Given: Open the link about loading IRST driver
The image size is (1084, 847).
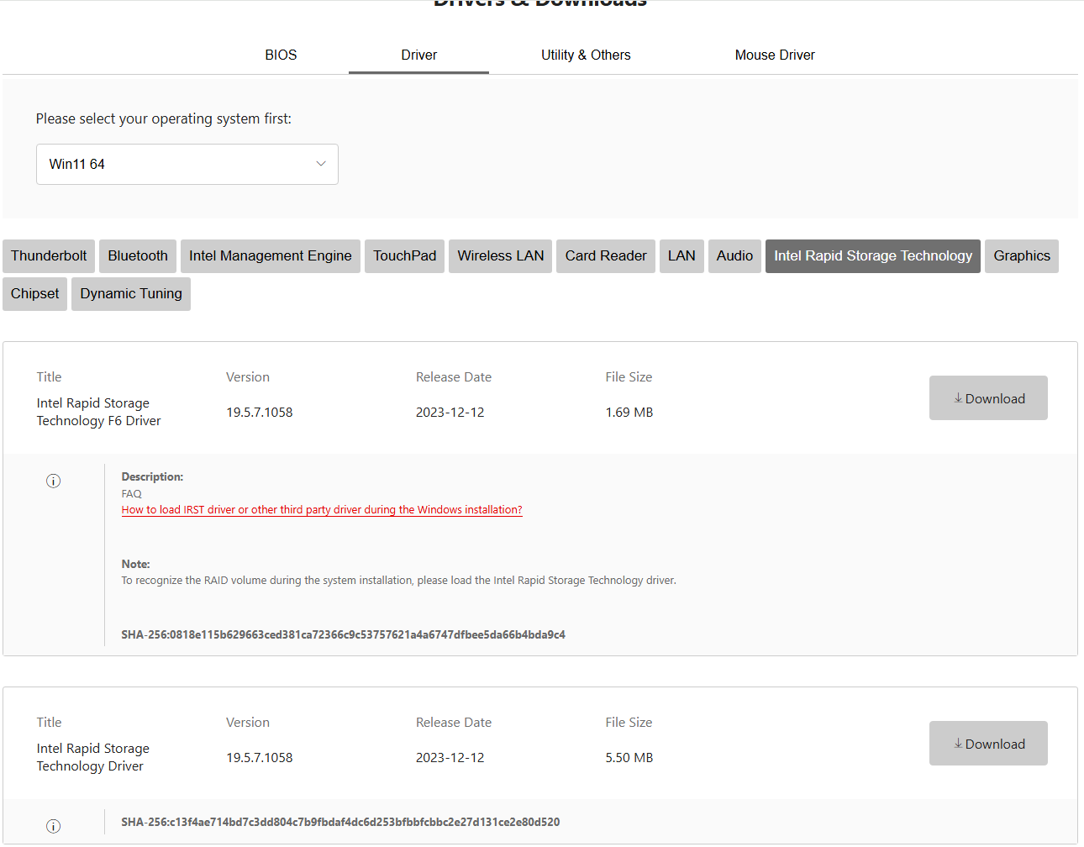Looking at the screenshot, I should [x=322, y=510].
